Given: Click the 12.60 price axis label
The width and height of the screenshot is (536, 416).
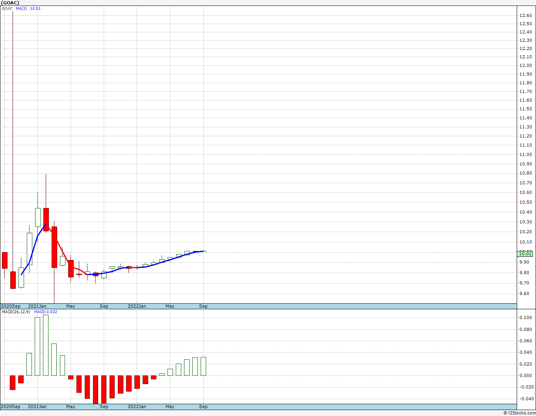Looking at the screenshot, I should 525,15.
